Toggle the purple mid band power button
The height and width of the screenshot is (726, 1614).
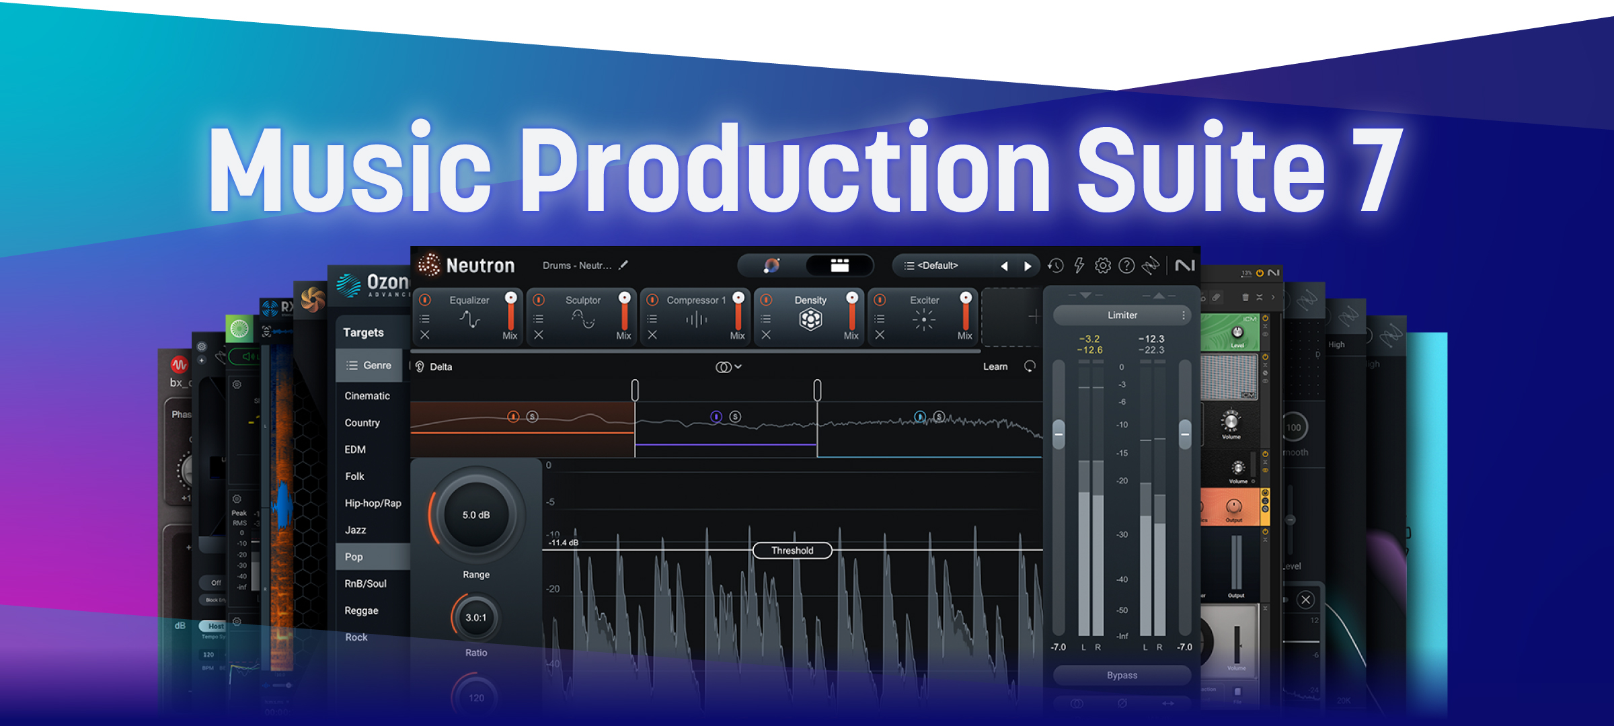pyautogui.click(x=716, y=417)
